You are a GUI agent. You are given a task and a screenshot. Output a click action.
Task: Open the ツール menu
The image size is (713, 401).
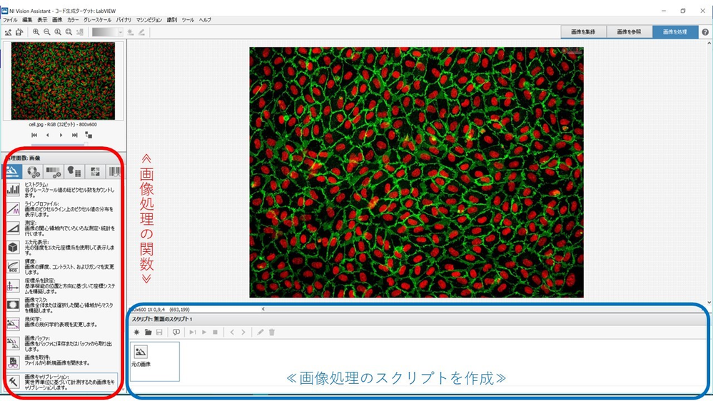point(188,20)
